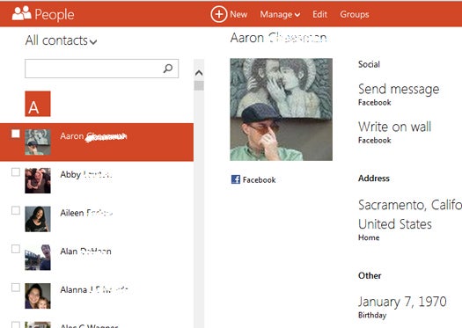Click Aileen's thumbnail photo
This screenshot has height=328, width=462.
pyautogui.click(x=38, y=219)
